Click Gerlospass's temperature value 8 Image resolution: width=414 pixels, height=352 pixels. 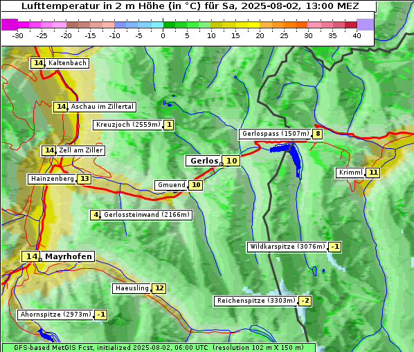click(x=318, y=134)
